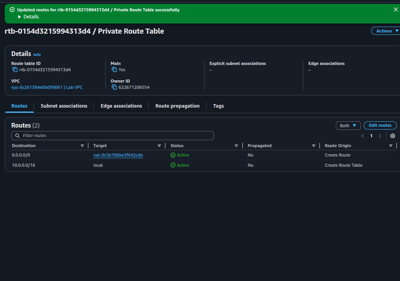Image resolution: width=400 pixels, height=281 pixels.
Task: Open the Subnet associations tab
Action: click(64, 106)
